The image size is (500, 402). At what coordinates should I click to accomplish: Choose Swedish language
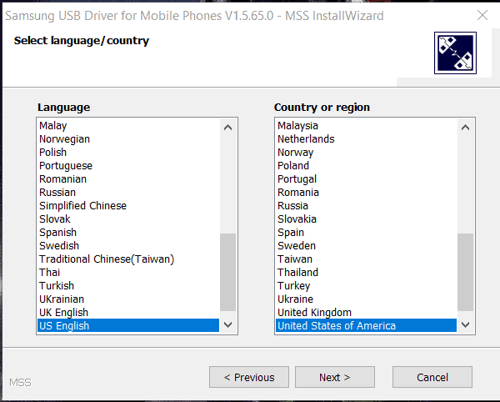click(128, 246)
